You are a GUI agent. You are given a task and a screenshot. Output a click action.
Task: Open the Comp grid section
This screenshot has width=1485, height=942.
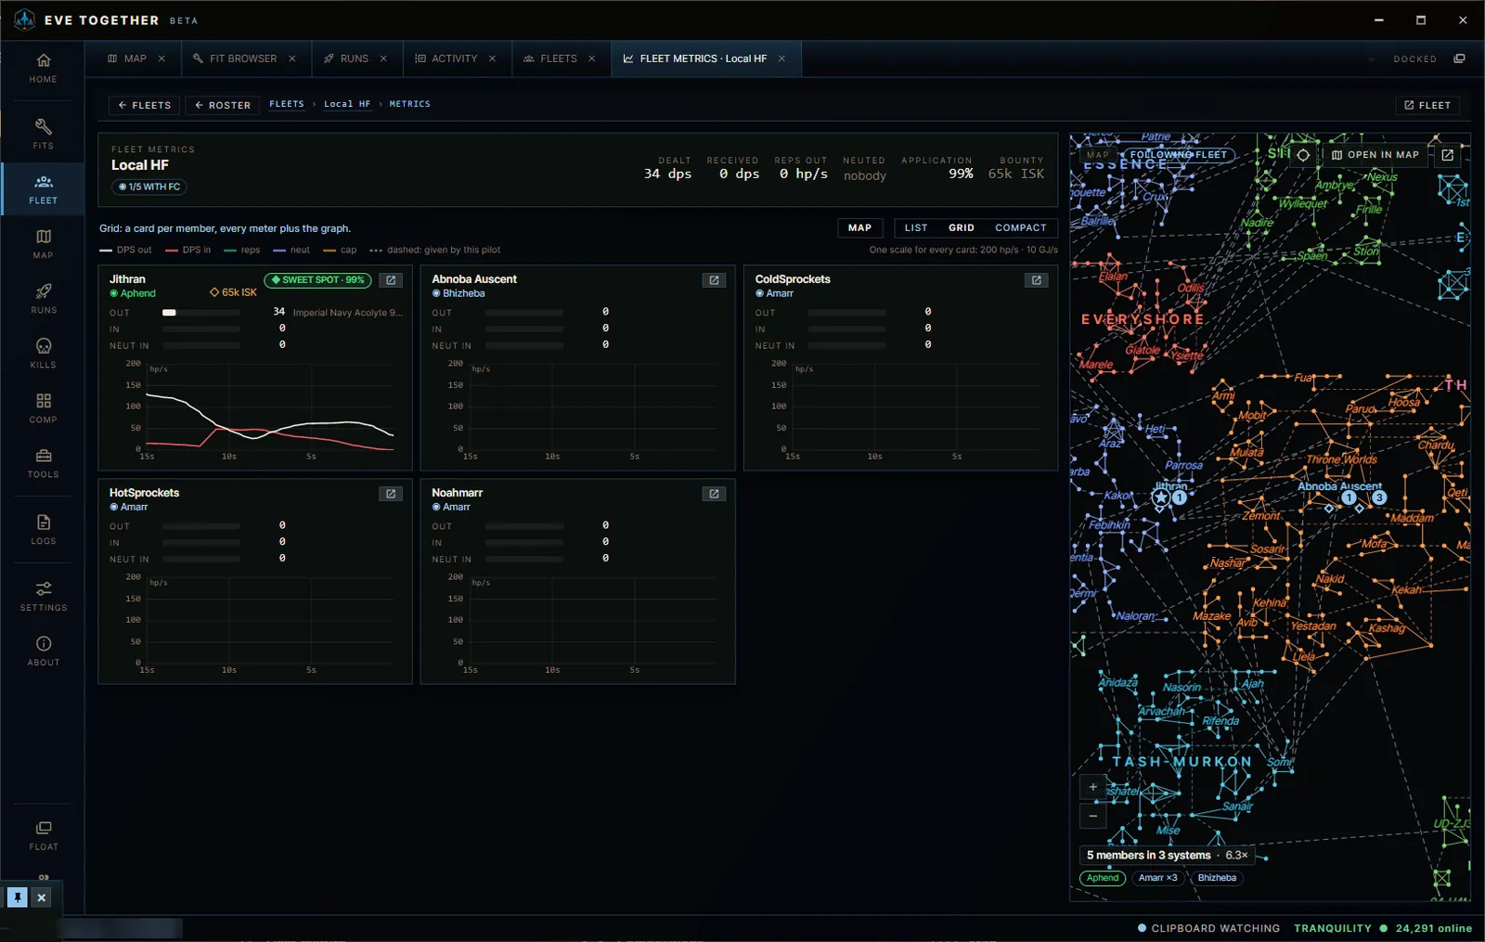[43, 408]
